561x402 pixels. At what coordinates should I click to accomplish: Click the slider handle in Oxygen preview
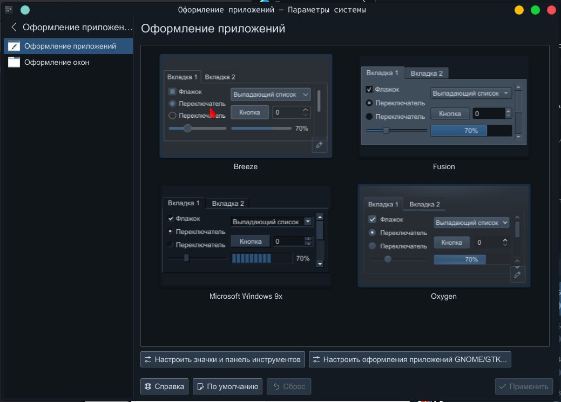[388, 259]
